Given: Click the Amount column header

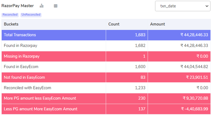Looking at the screenshot, I should 157,24.
